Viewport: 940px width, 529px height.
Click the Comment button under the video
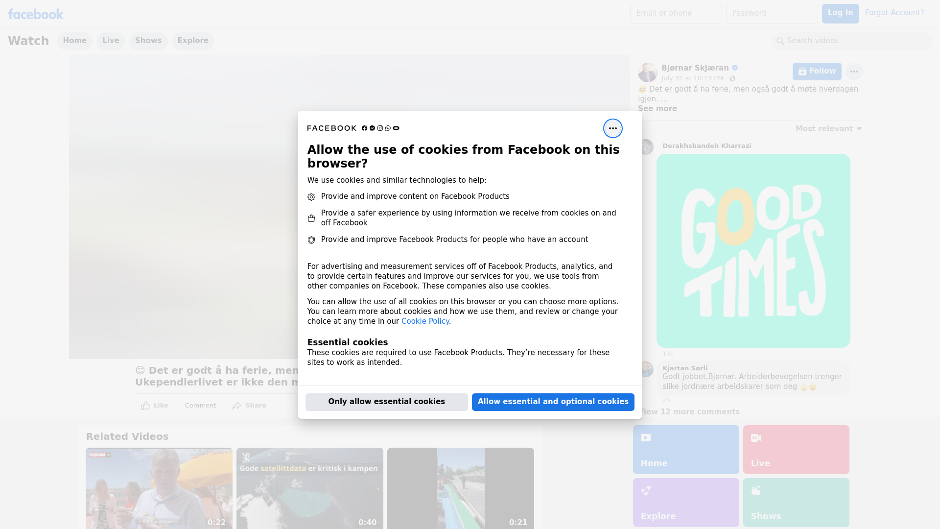click(x=200, y=406)
